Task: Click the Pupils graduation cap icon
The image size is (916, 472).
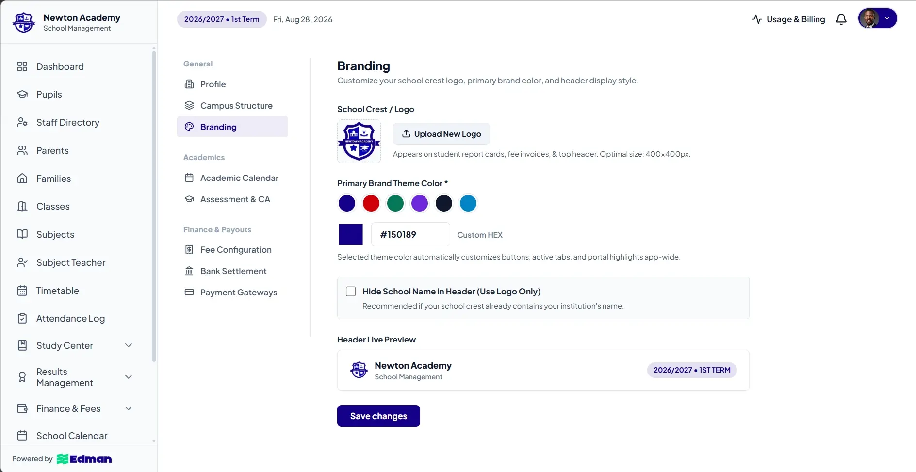Action: pyautogui.click(x=22, y=94)
